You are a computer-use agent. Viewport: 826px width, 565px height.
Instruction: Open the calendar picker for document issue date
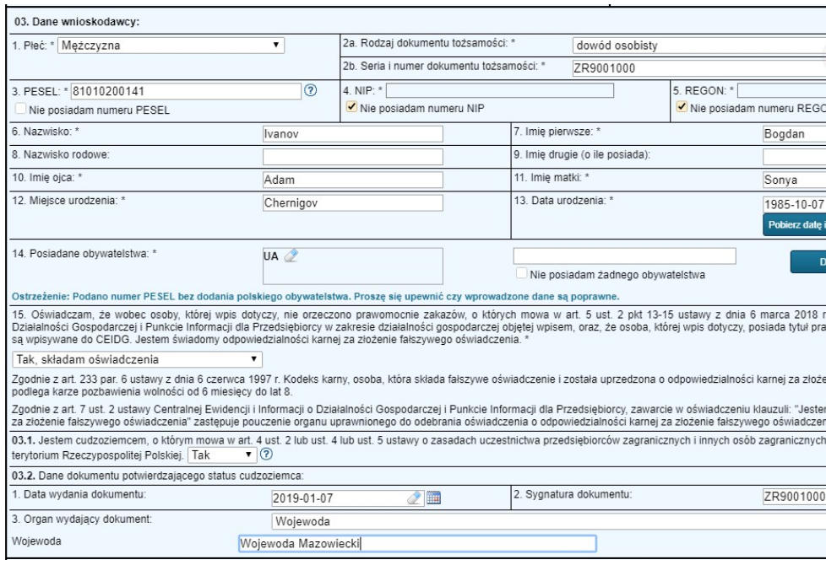[433, 473]
